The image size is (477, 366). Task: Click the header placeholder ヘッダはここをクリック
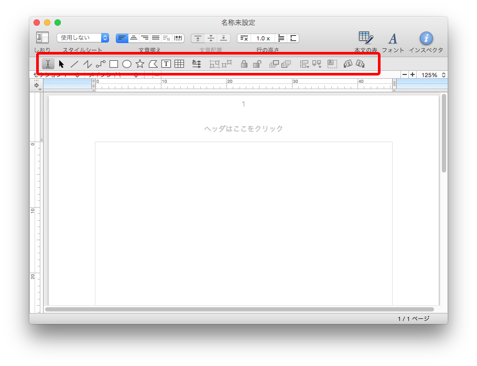coord(243,129)
